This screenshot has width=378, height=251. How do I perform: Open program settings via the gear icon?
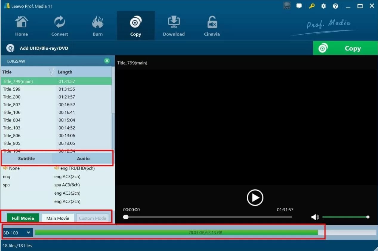click(323, 6)
